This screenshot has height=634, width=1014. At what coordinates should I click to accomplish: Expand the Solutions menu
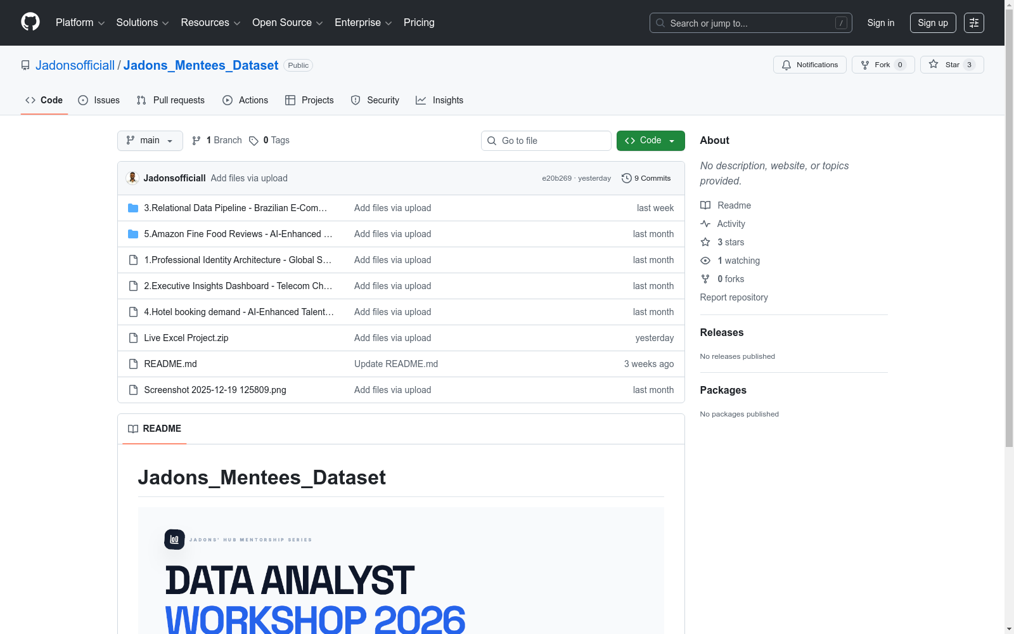click(143, 23)
